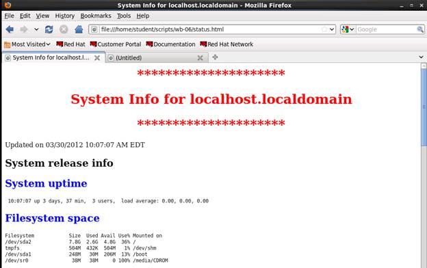Click the page identity icon in URL bar
Image resolution: width=427 pixels, height=268 pixels.
tap(94, 29)
